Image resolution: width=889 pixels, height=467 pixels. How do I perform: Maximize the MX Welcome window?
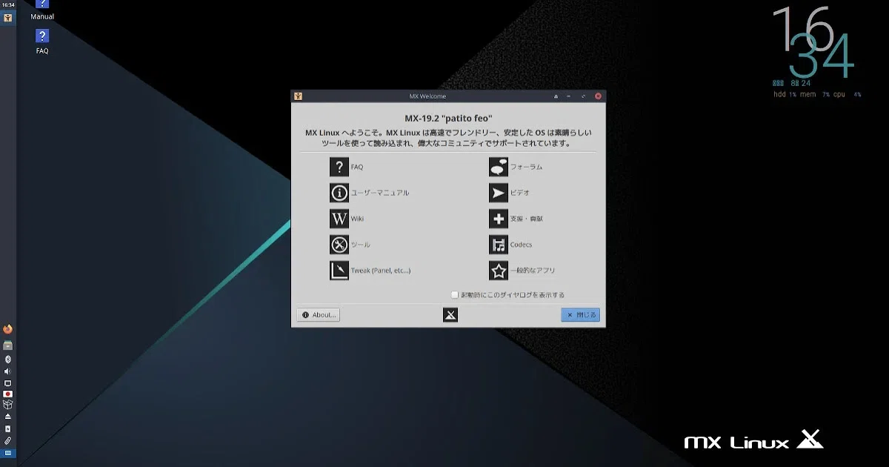(583, 96)
